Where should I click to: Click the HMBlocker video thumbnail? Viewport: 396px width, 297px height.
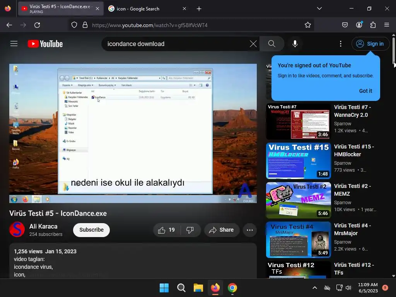(298, 161)
